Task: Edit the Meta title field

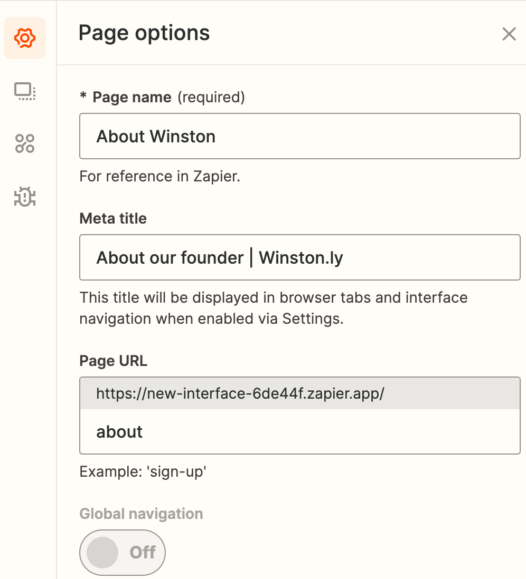Action: 299,257
